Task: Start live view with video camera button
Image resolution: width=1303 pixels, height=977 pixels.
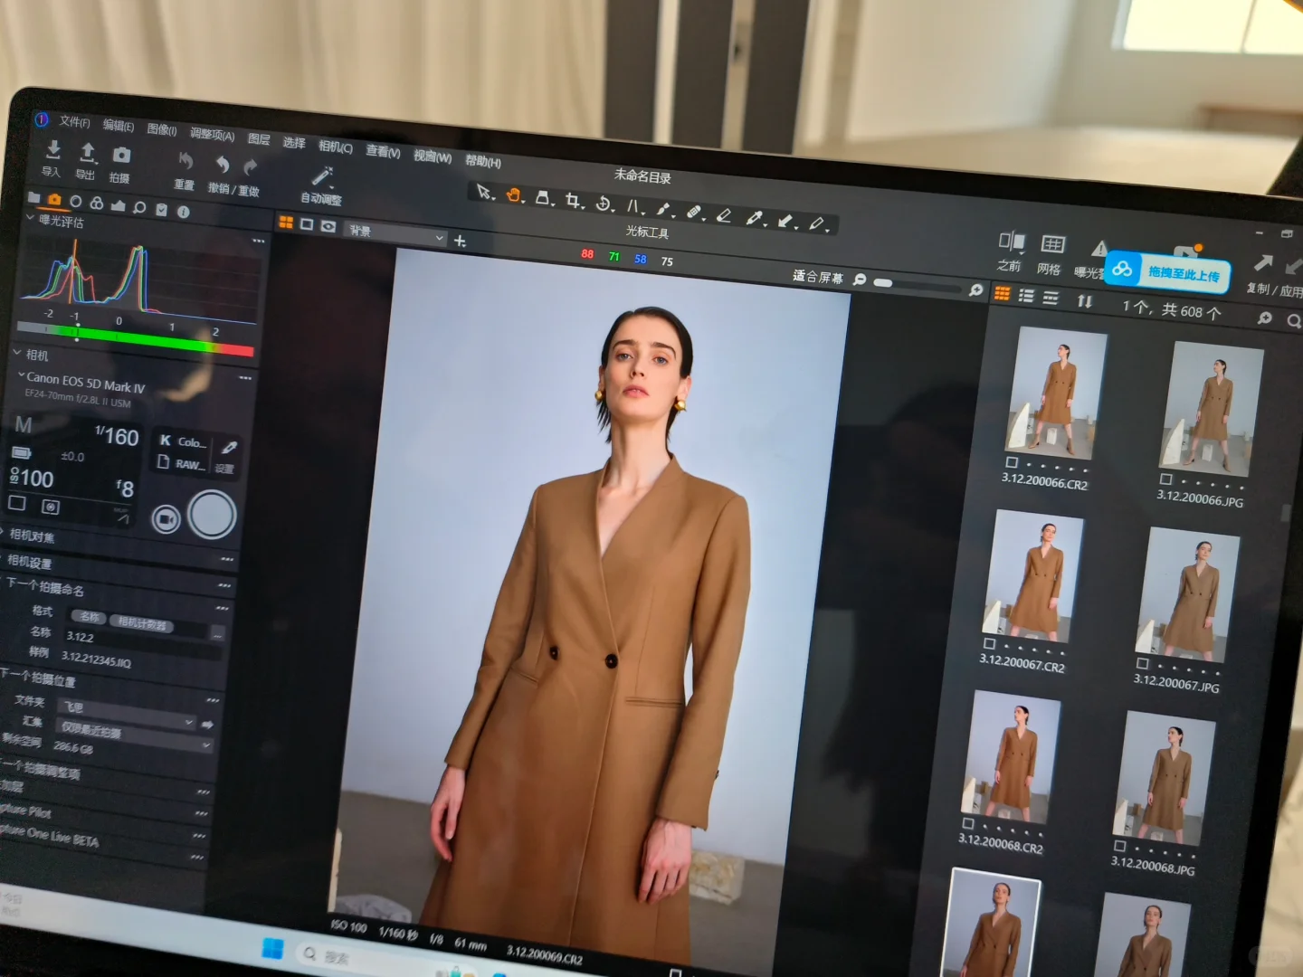Action: 166,518
